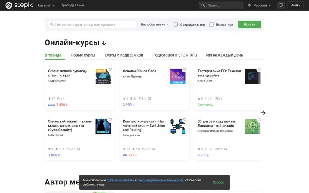Viewport: 309px width, 193px height.
Task: Click the 472 ₽ discounted price
Action: [x=133, y=155]
